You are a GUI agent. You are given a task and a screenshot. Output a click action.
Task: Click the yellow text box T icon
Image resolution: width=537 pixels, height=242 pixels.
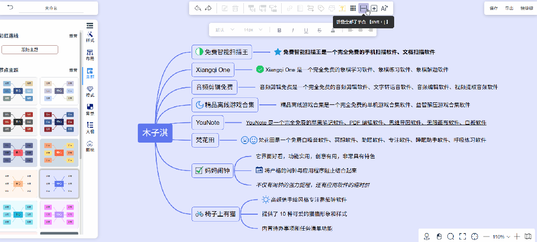pos(342,8)
